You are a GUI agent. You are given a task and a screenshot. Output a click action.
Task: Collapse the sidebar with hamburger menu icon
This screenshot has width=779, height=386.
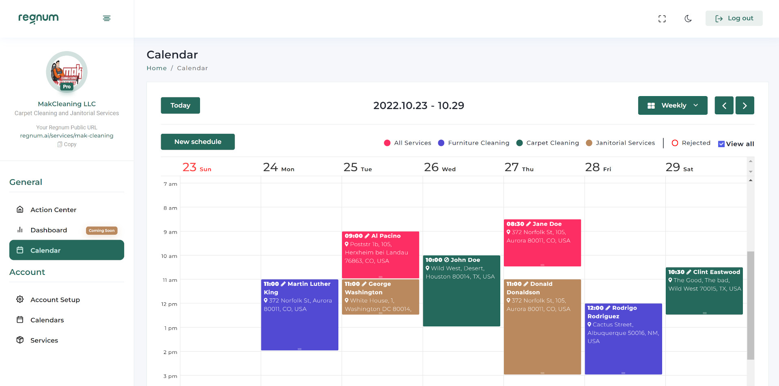107,18
